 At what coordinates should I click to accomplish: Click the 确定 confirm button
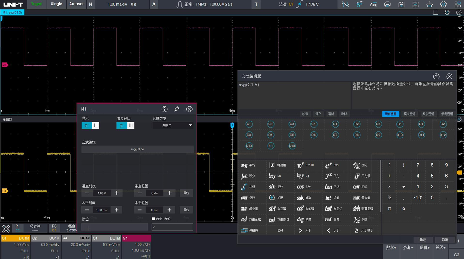422,240
